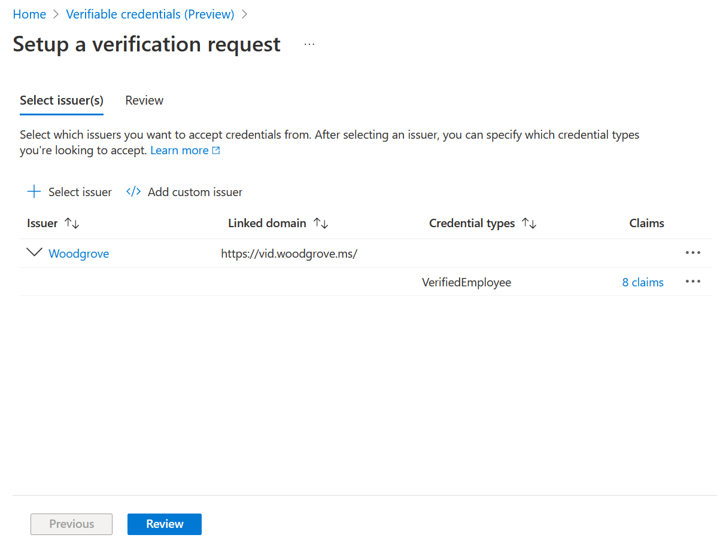Viewport: 717px width, 550px height.
Task: Click the Previous button
Action: point(72,524)
